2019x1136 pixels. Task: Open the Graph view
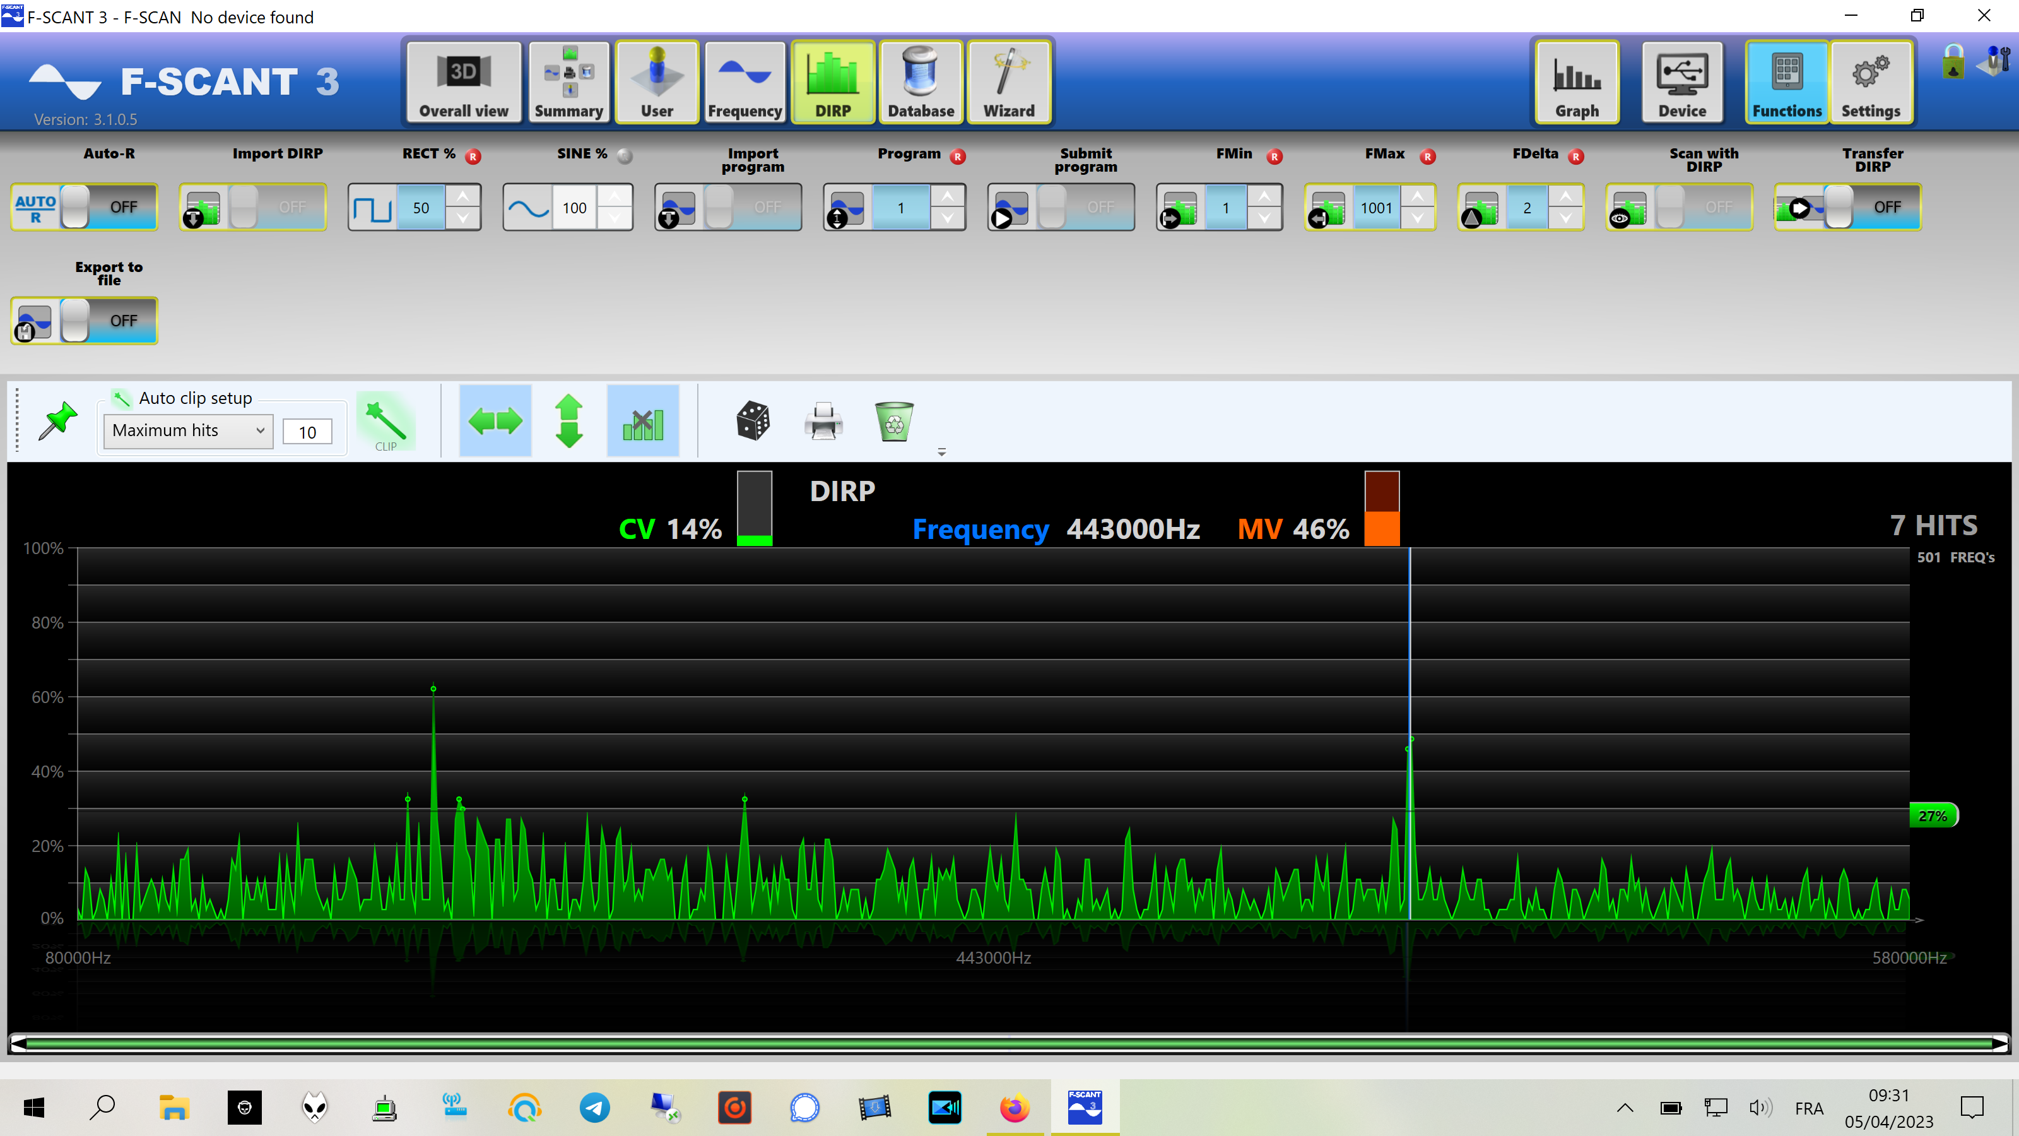pyautogui.click(x=1576, y=81)
